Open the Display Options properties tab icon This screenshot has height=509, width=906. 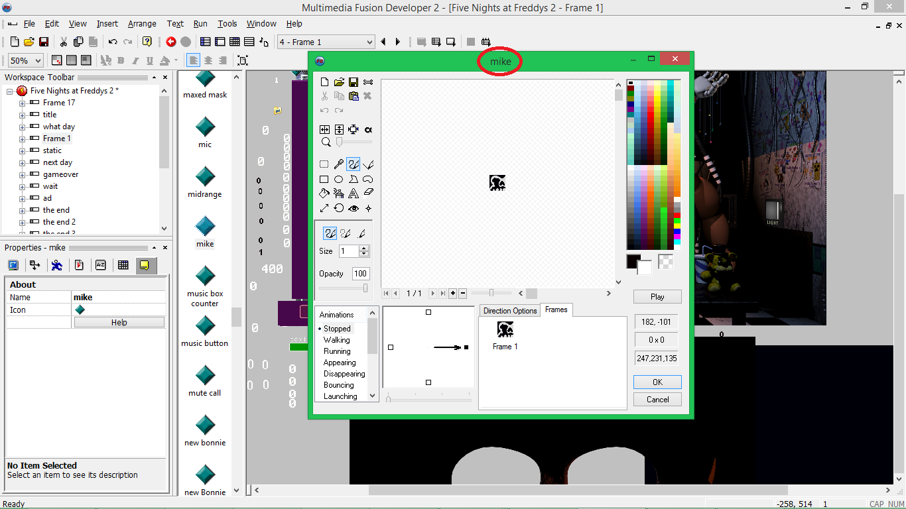tap(13, 265)
